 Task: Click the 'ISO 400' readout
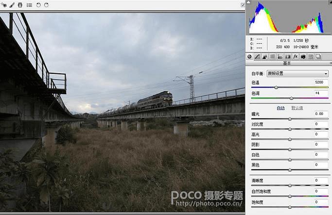283,47
